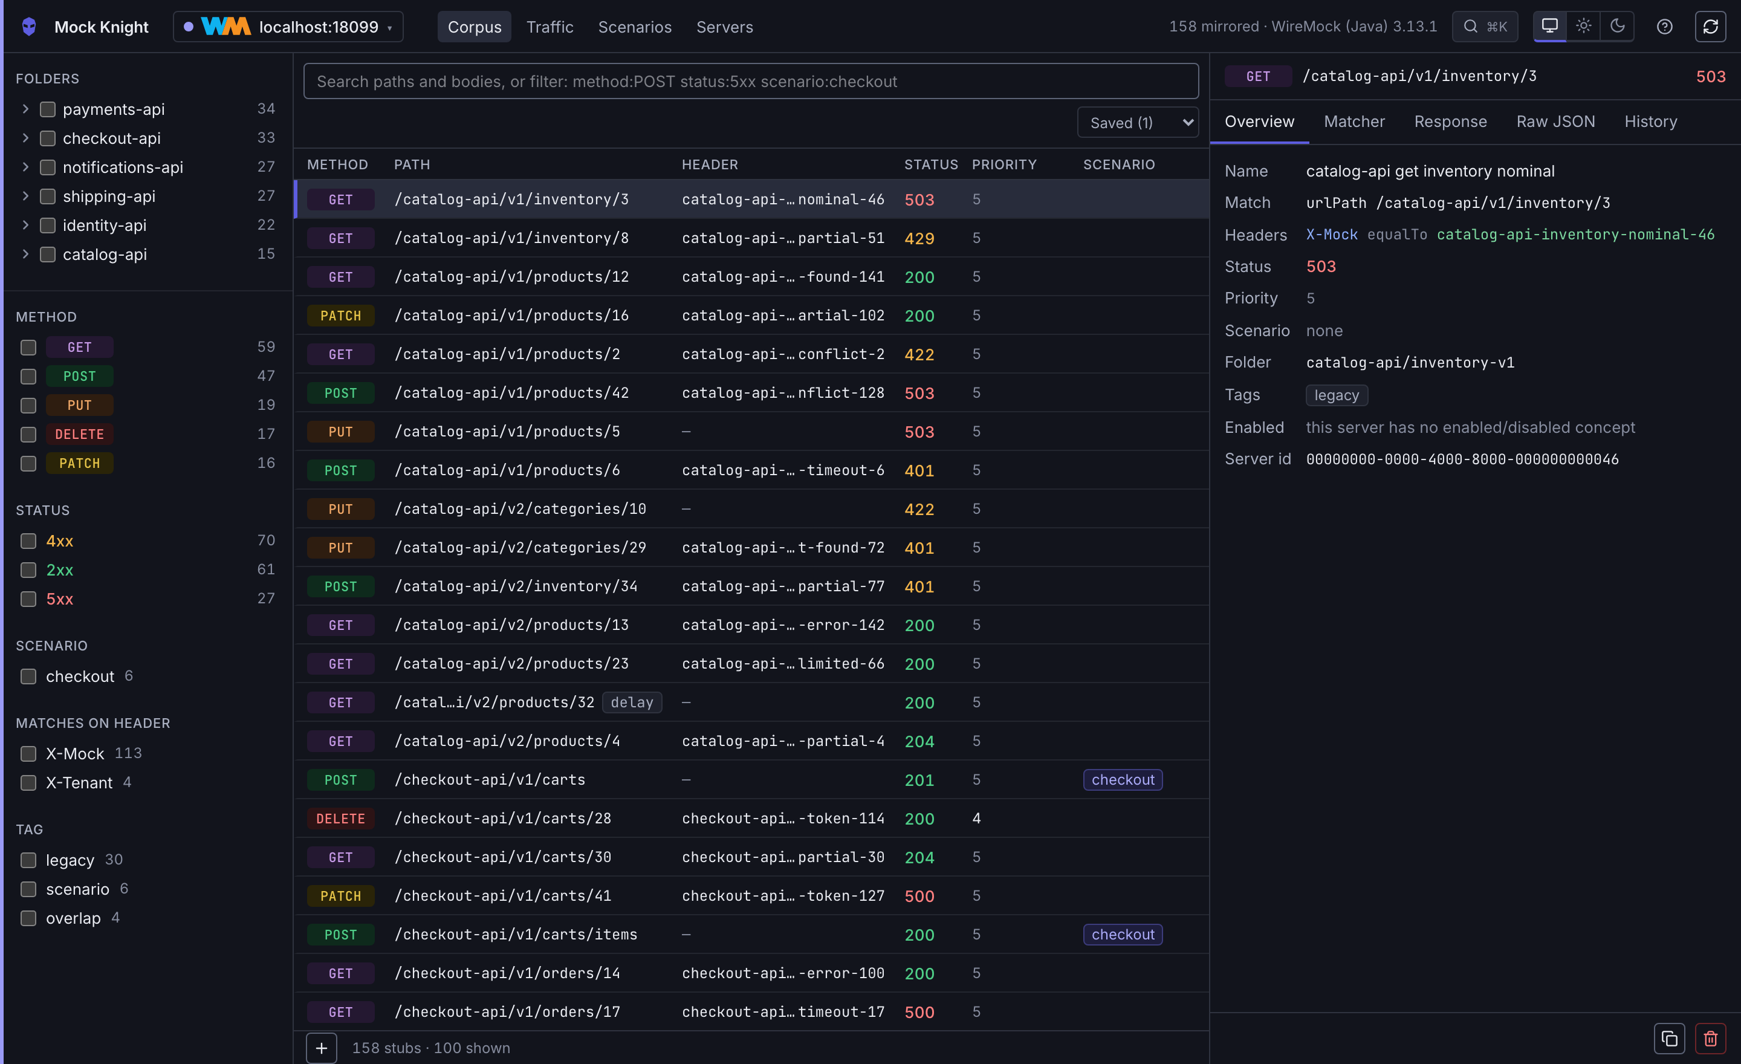Expand the checkout-api folder
The height and width of the screenshot is (1064, 1741).
[25, 138]
